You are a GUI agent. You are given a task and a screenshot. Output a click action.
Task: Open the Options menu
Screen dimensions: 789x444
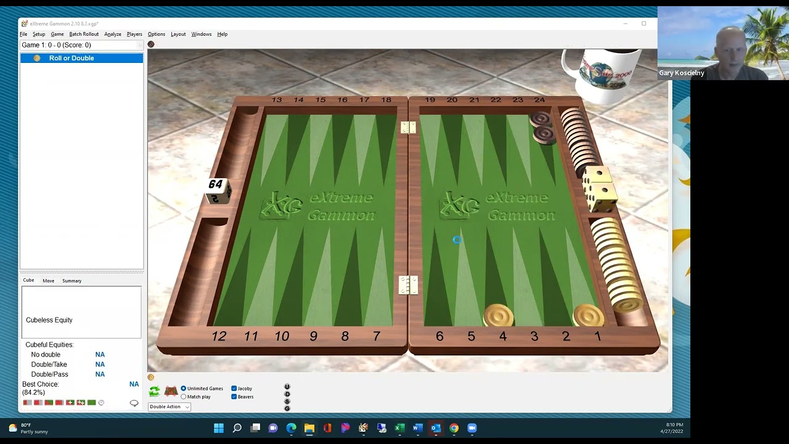[x=157, y=34]
